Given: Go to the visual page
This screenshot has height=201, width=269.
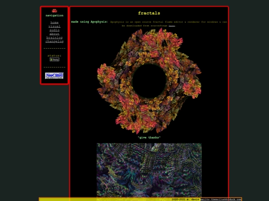Looking at the screenshot, I should pyautogui.click(x=54, y=26).
